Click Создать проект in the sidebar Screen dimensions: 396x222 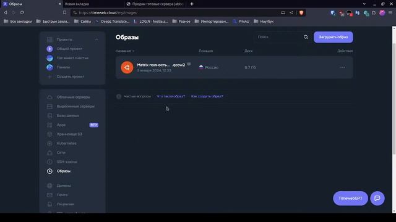(x=66, y=76)
